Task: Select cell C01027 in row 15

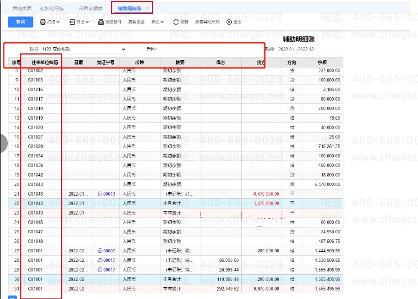Action: point(35,137)
